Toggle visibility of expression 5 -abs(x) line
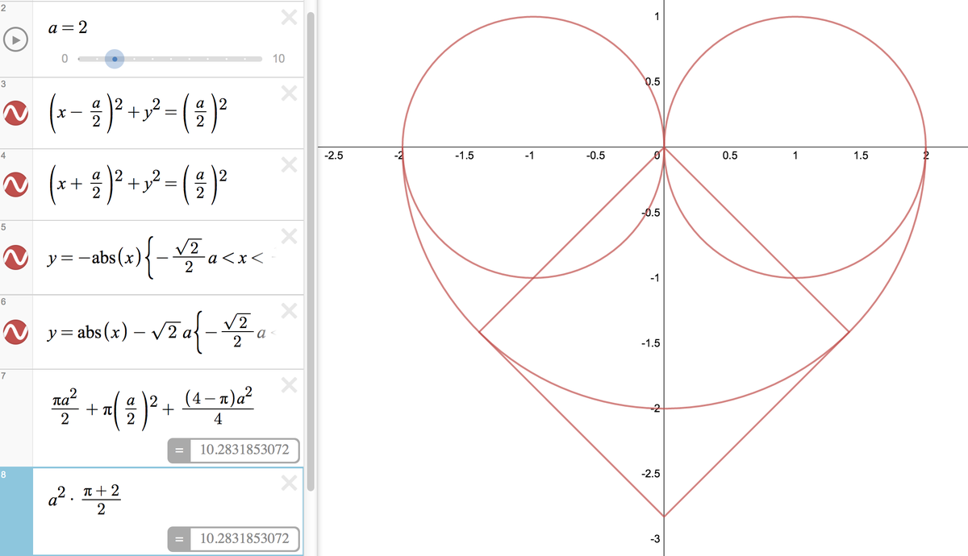Screen dimensions: 968x556 pyautogui.click(x=16, y=258)
